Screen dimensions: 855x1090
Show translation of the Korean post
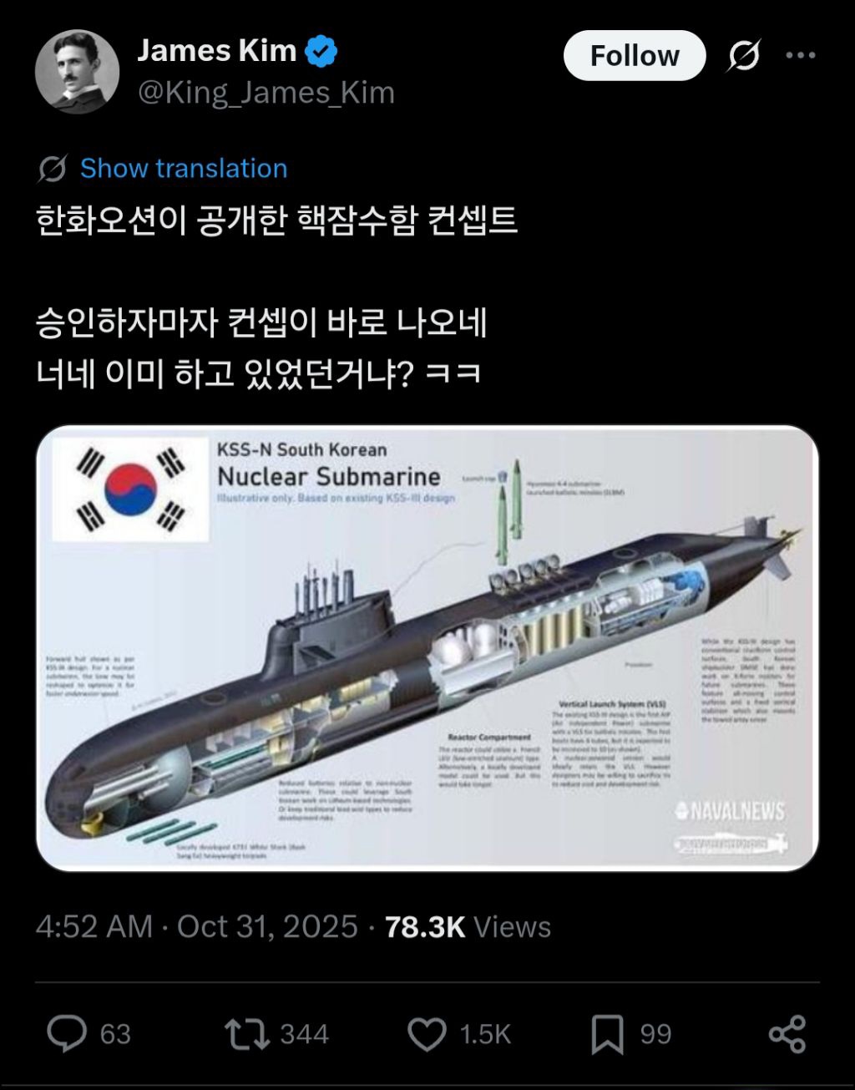coord(184,168)
